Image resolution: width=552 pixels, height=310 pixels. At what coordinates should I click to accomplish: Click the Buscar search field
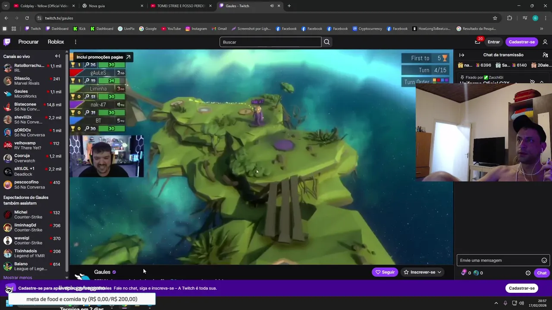[270, 42]
